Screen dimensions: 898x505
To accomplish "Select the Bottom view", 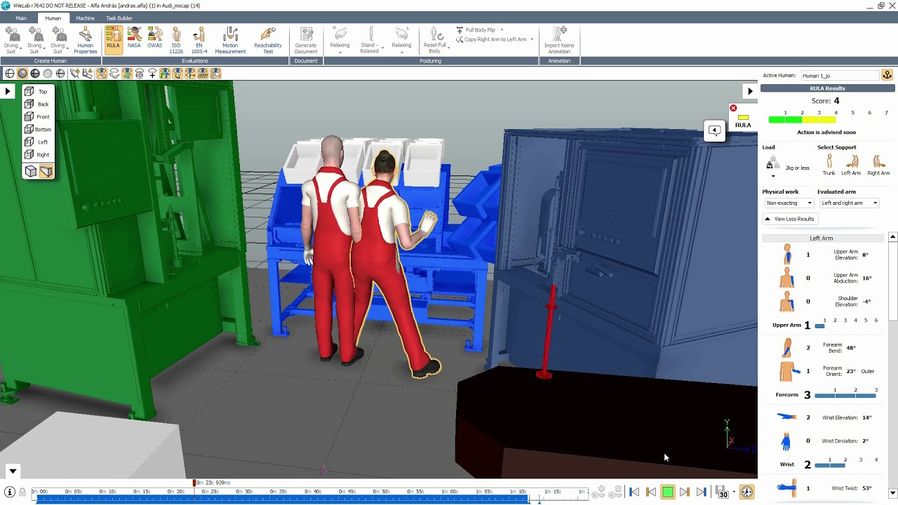I will coord(38,129).
